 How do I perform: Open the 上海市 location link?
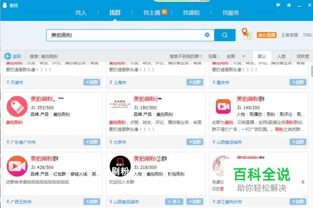[x=120, y=83]
